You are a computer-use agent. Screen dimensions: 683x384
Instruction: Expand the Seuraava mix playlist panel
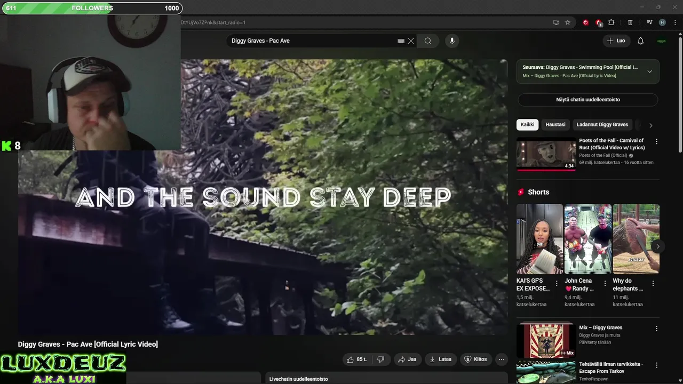click(649, 71)
